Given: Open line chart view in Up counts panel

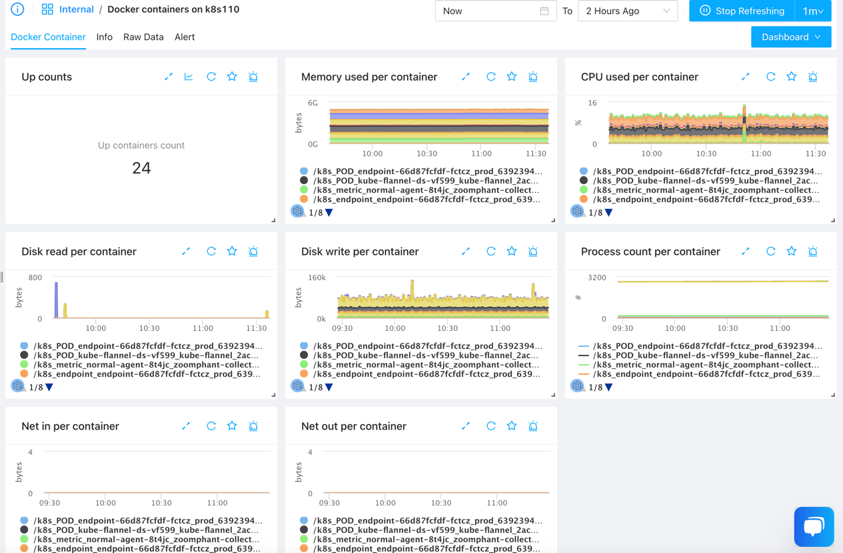Looking at the screenshot, I should [x=189, y=77].
